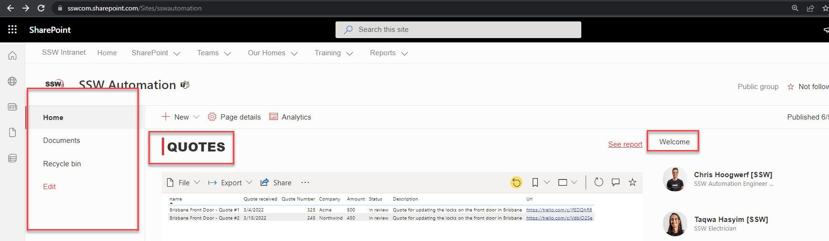Open Analytics for this page
This screenshot has height=241, width=829.
(x=290, y=117)
